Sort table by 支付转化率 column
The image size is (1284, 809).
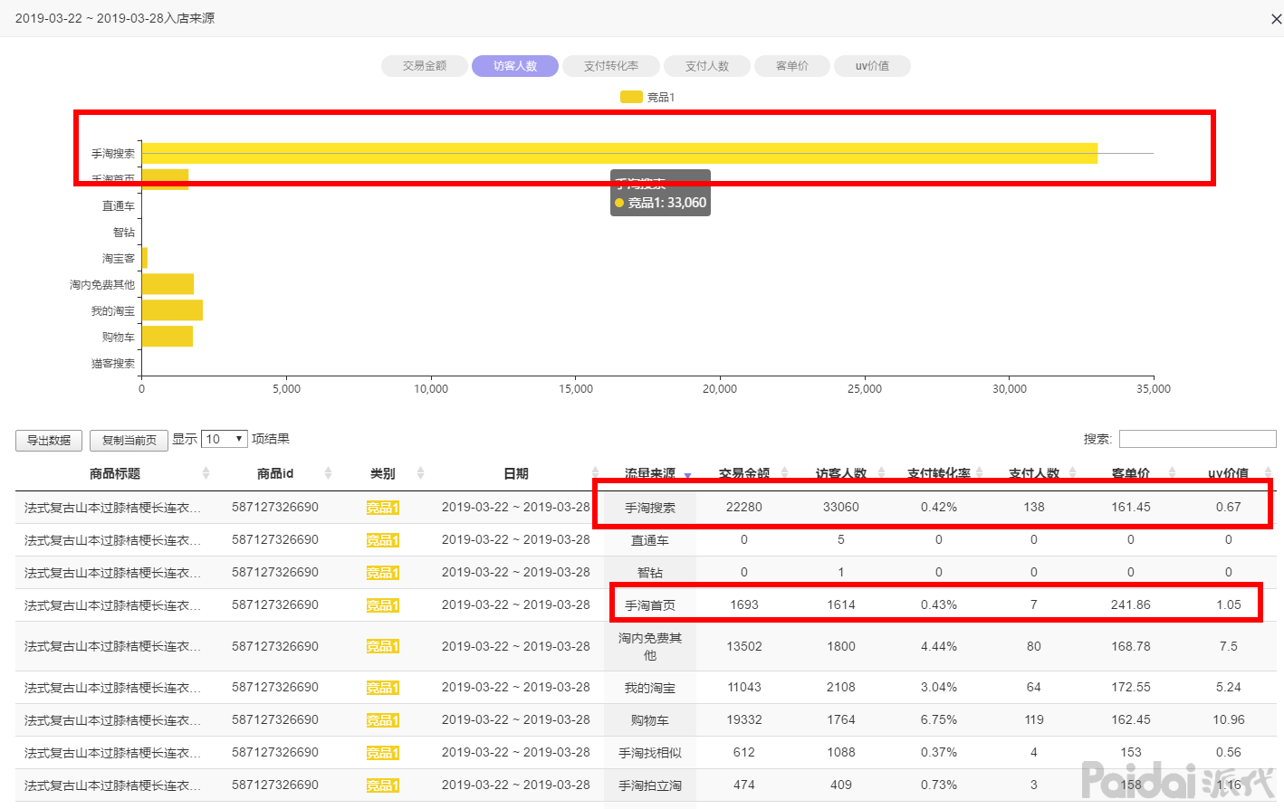click(939, 473)
